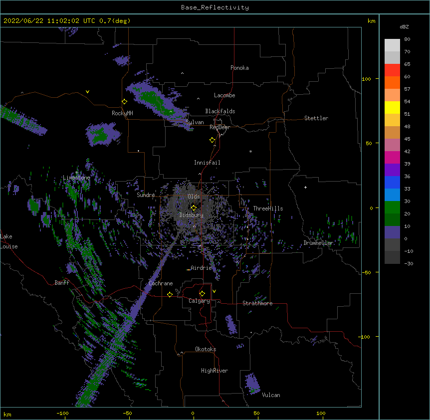Screen dimensions: 430x420
Task: Click the 80 value in dBZ legend
Action: (x=407, y=39)
